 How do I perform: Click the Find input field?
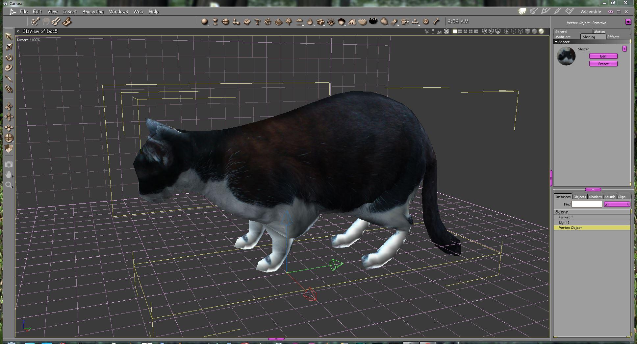587,204
